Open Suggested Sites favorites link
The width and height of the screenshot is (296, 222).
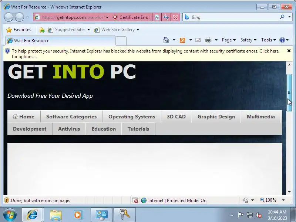69,30
